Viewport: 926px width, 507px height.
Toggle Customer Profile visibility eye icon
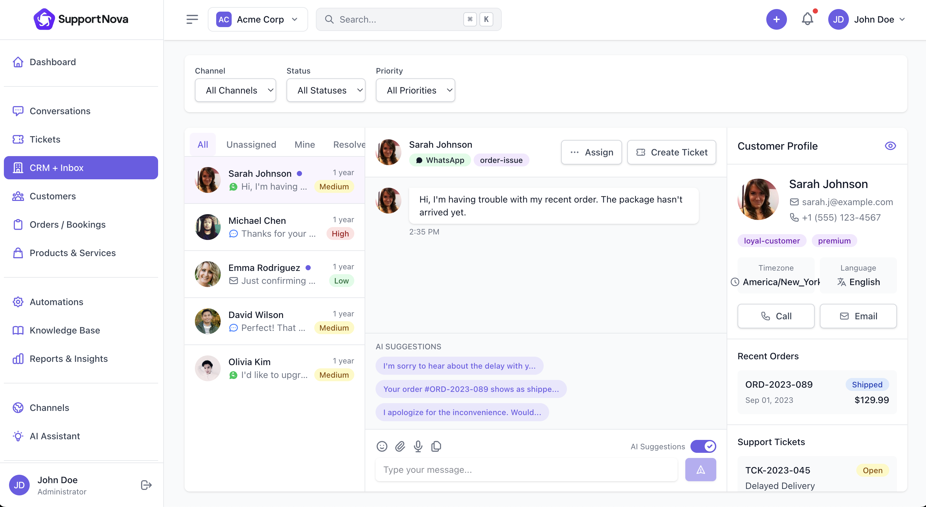point(890,146)
